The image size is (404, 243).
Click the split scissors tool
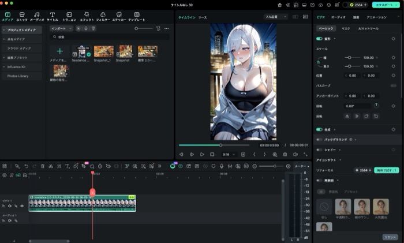tap(51, 166)
